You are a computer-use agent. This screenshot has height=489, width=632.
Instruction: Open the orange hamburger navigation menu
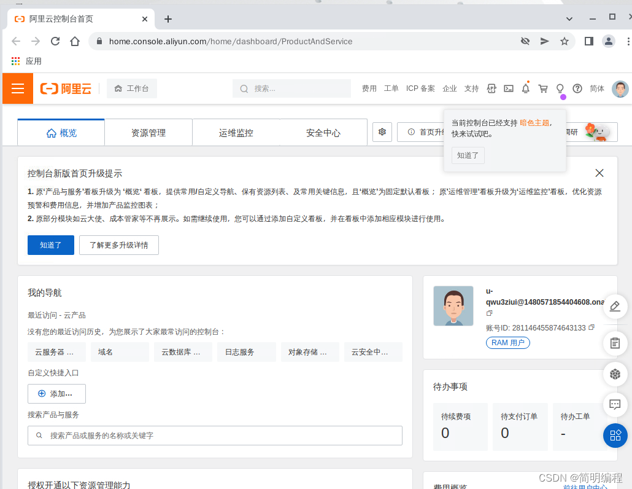tap(18, 88)
